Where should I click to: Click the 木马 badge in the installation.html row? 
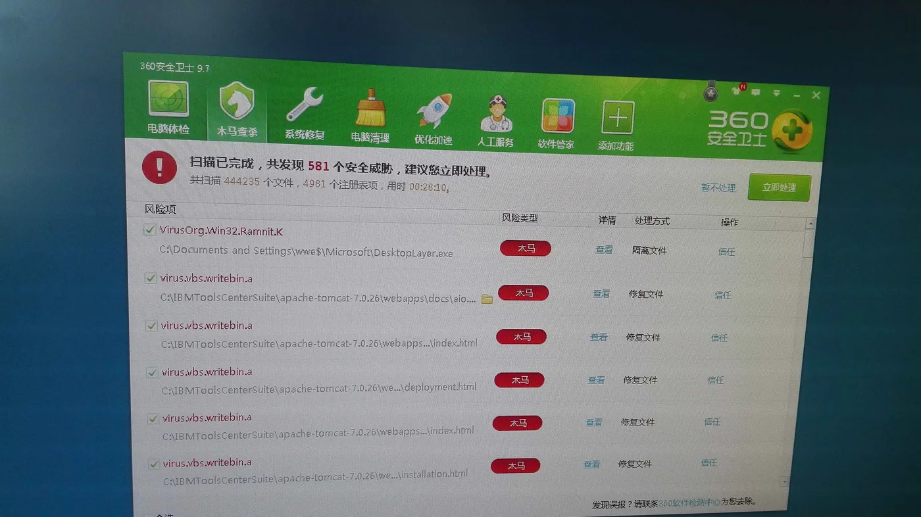tap(515, 466)
